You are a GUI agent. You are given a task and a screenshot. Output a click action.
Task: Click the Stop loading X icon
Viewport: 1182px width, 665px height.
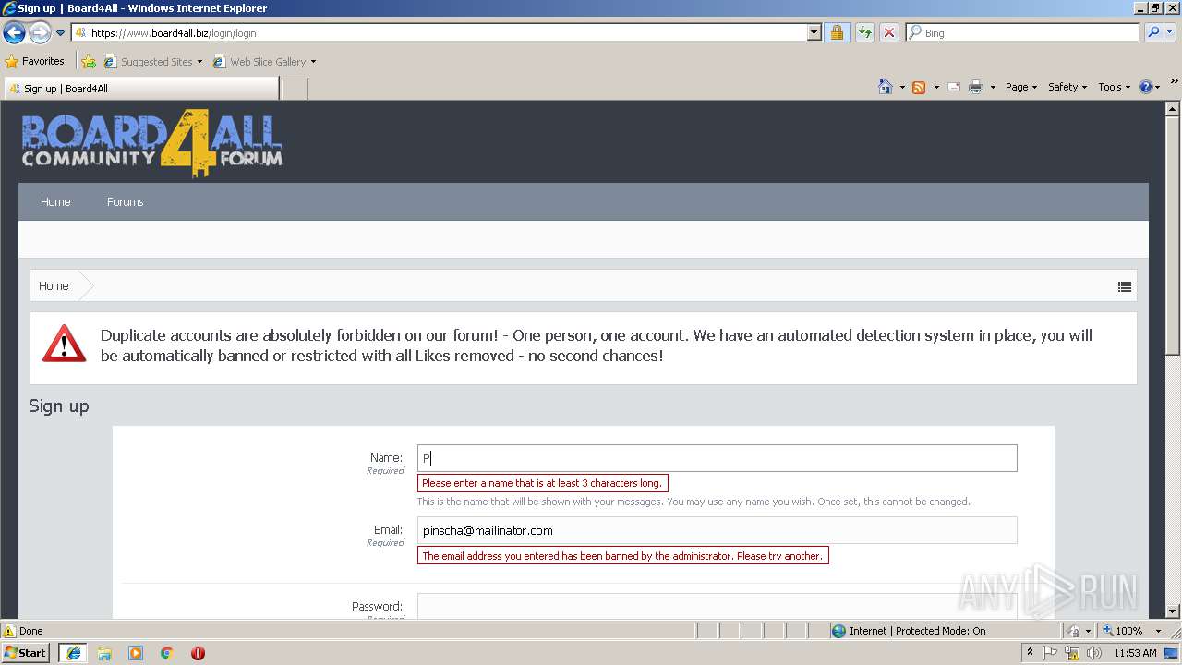tap(888, 32)
